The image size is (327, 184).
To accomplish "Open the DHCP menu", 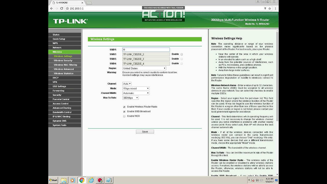I will pyautogui.click(x=65, y=78).
